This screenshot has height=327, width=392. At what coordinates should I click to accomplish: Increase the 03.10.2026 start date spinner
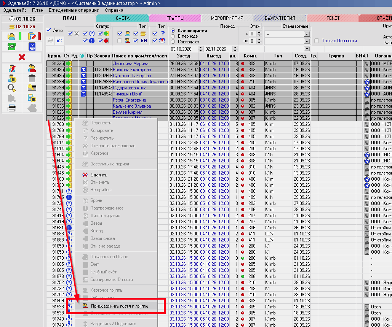coord(200,48)
